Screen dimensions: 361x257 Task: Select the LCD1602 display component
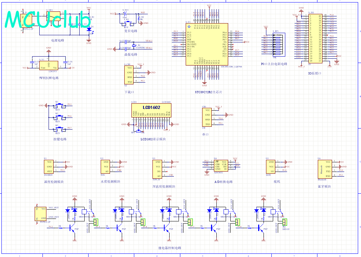coord(151,110)
